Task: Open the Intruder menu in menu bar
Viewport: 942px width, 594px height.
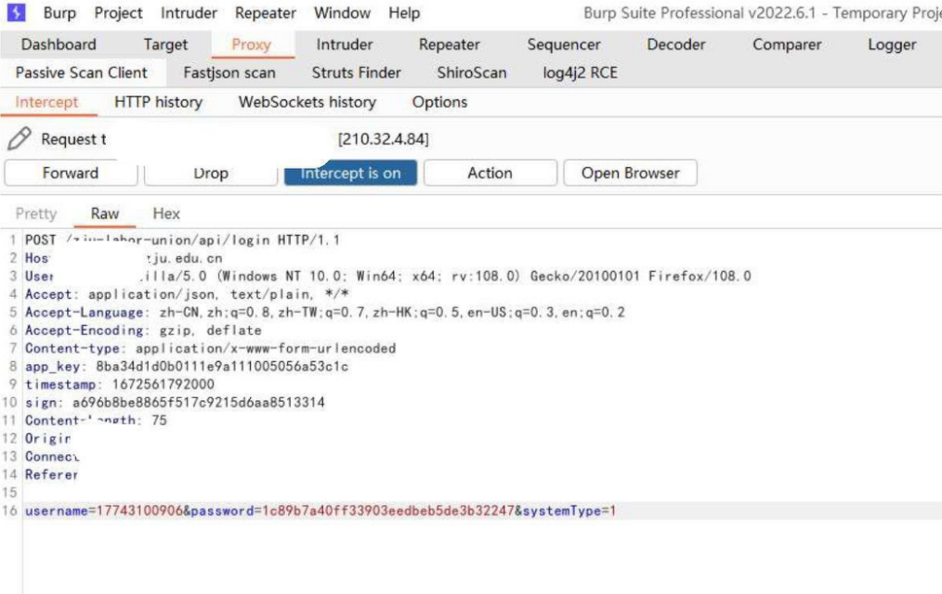Action: (x=190, y=13)
